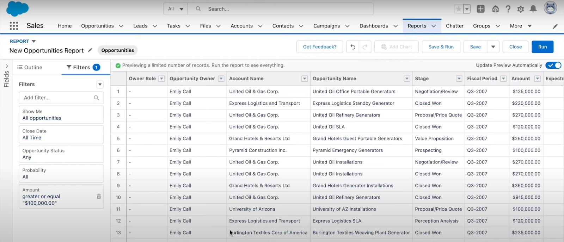Click the Close button
Image resolution: width=564 pixels, height=242 pixels.
click(515, 47)
